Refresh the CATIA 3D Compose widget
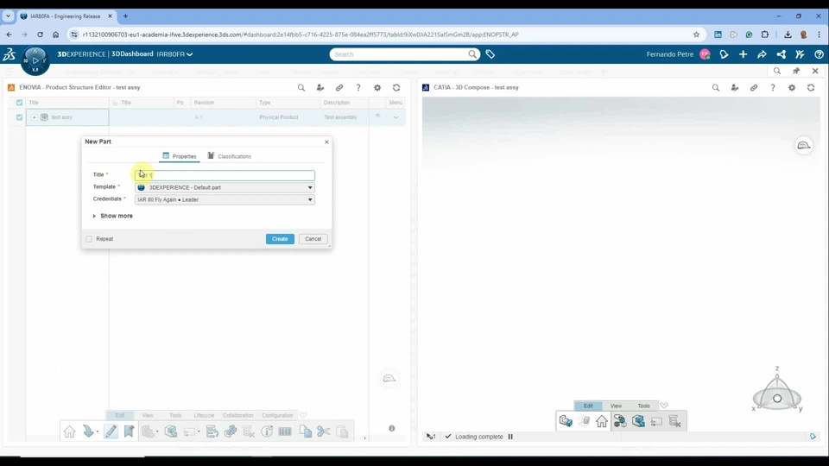 [x=811, y=88]
